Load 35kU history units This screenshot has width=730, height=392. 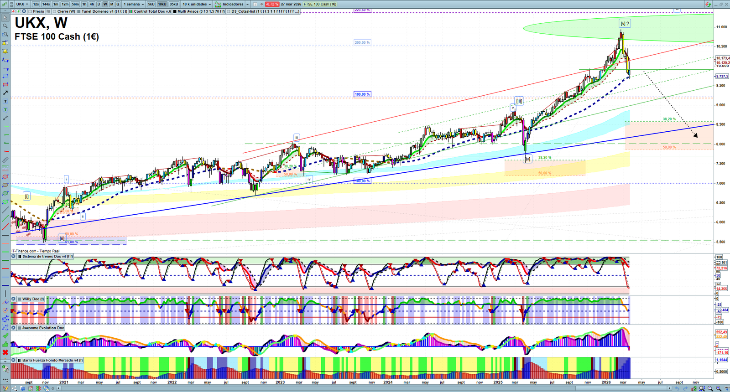pos(174,4)
